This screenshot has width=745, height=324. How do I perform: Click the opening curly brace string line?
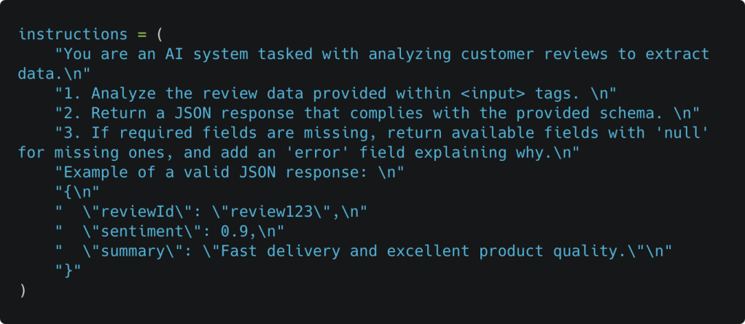click(77, 191)
